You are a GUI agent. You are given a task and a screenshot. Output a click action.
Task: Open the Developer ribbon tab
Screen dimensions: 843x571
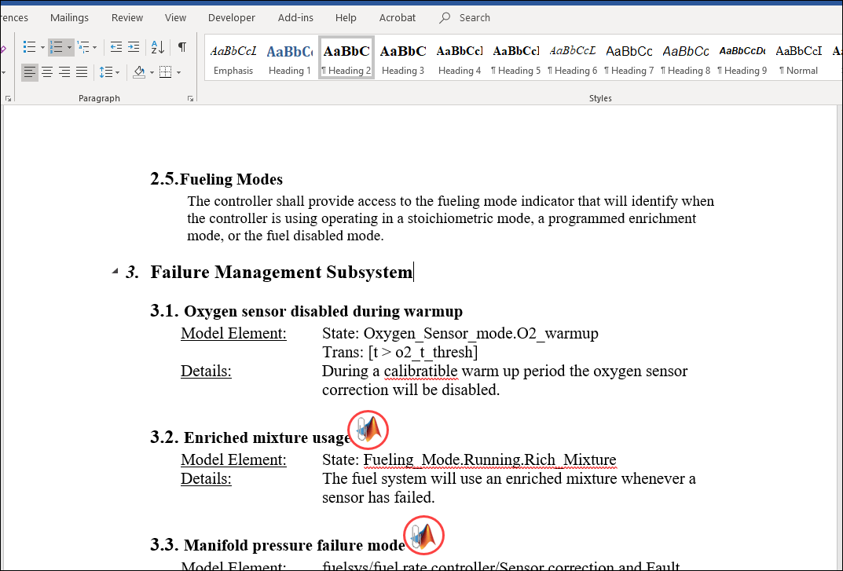click(231, 17)
